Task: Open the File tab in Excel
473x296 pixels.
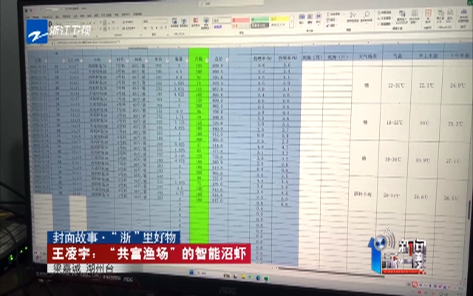Action: [28, 17]
